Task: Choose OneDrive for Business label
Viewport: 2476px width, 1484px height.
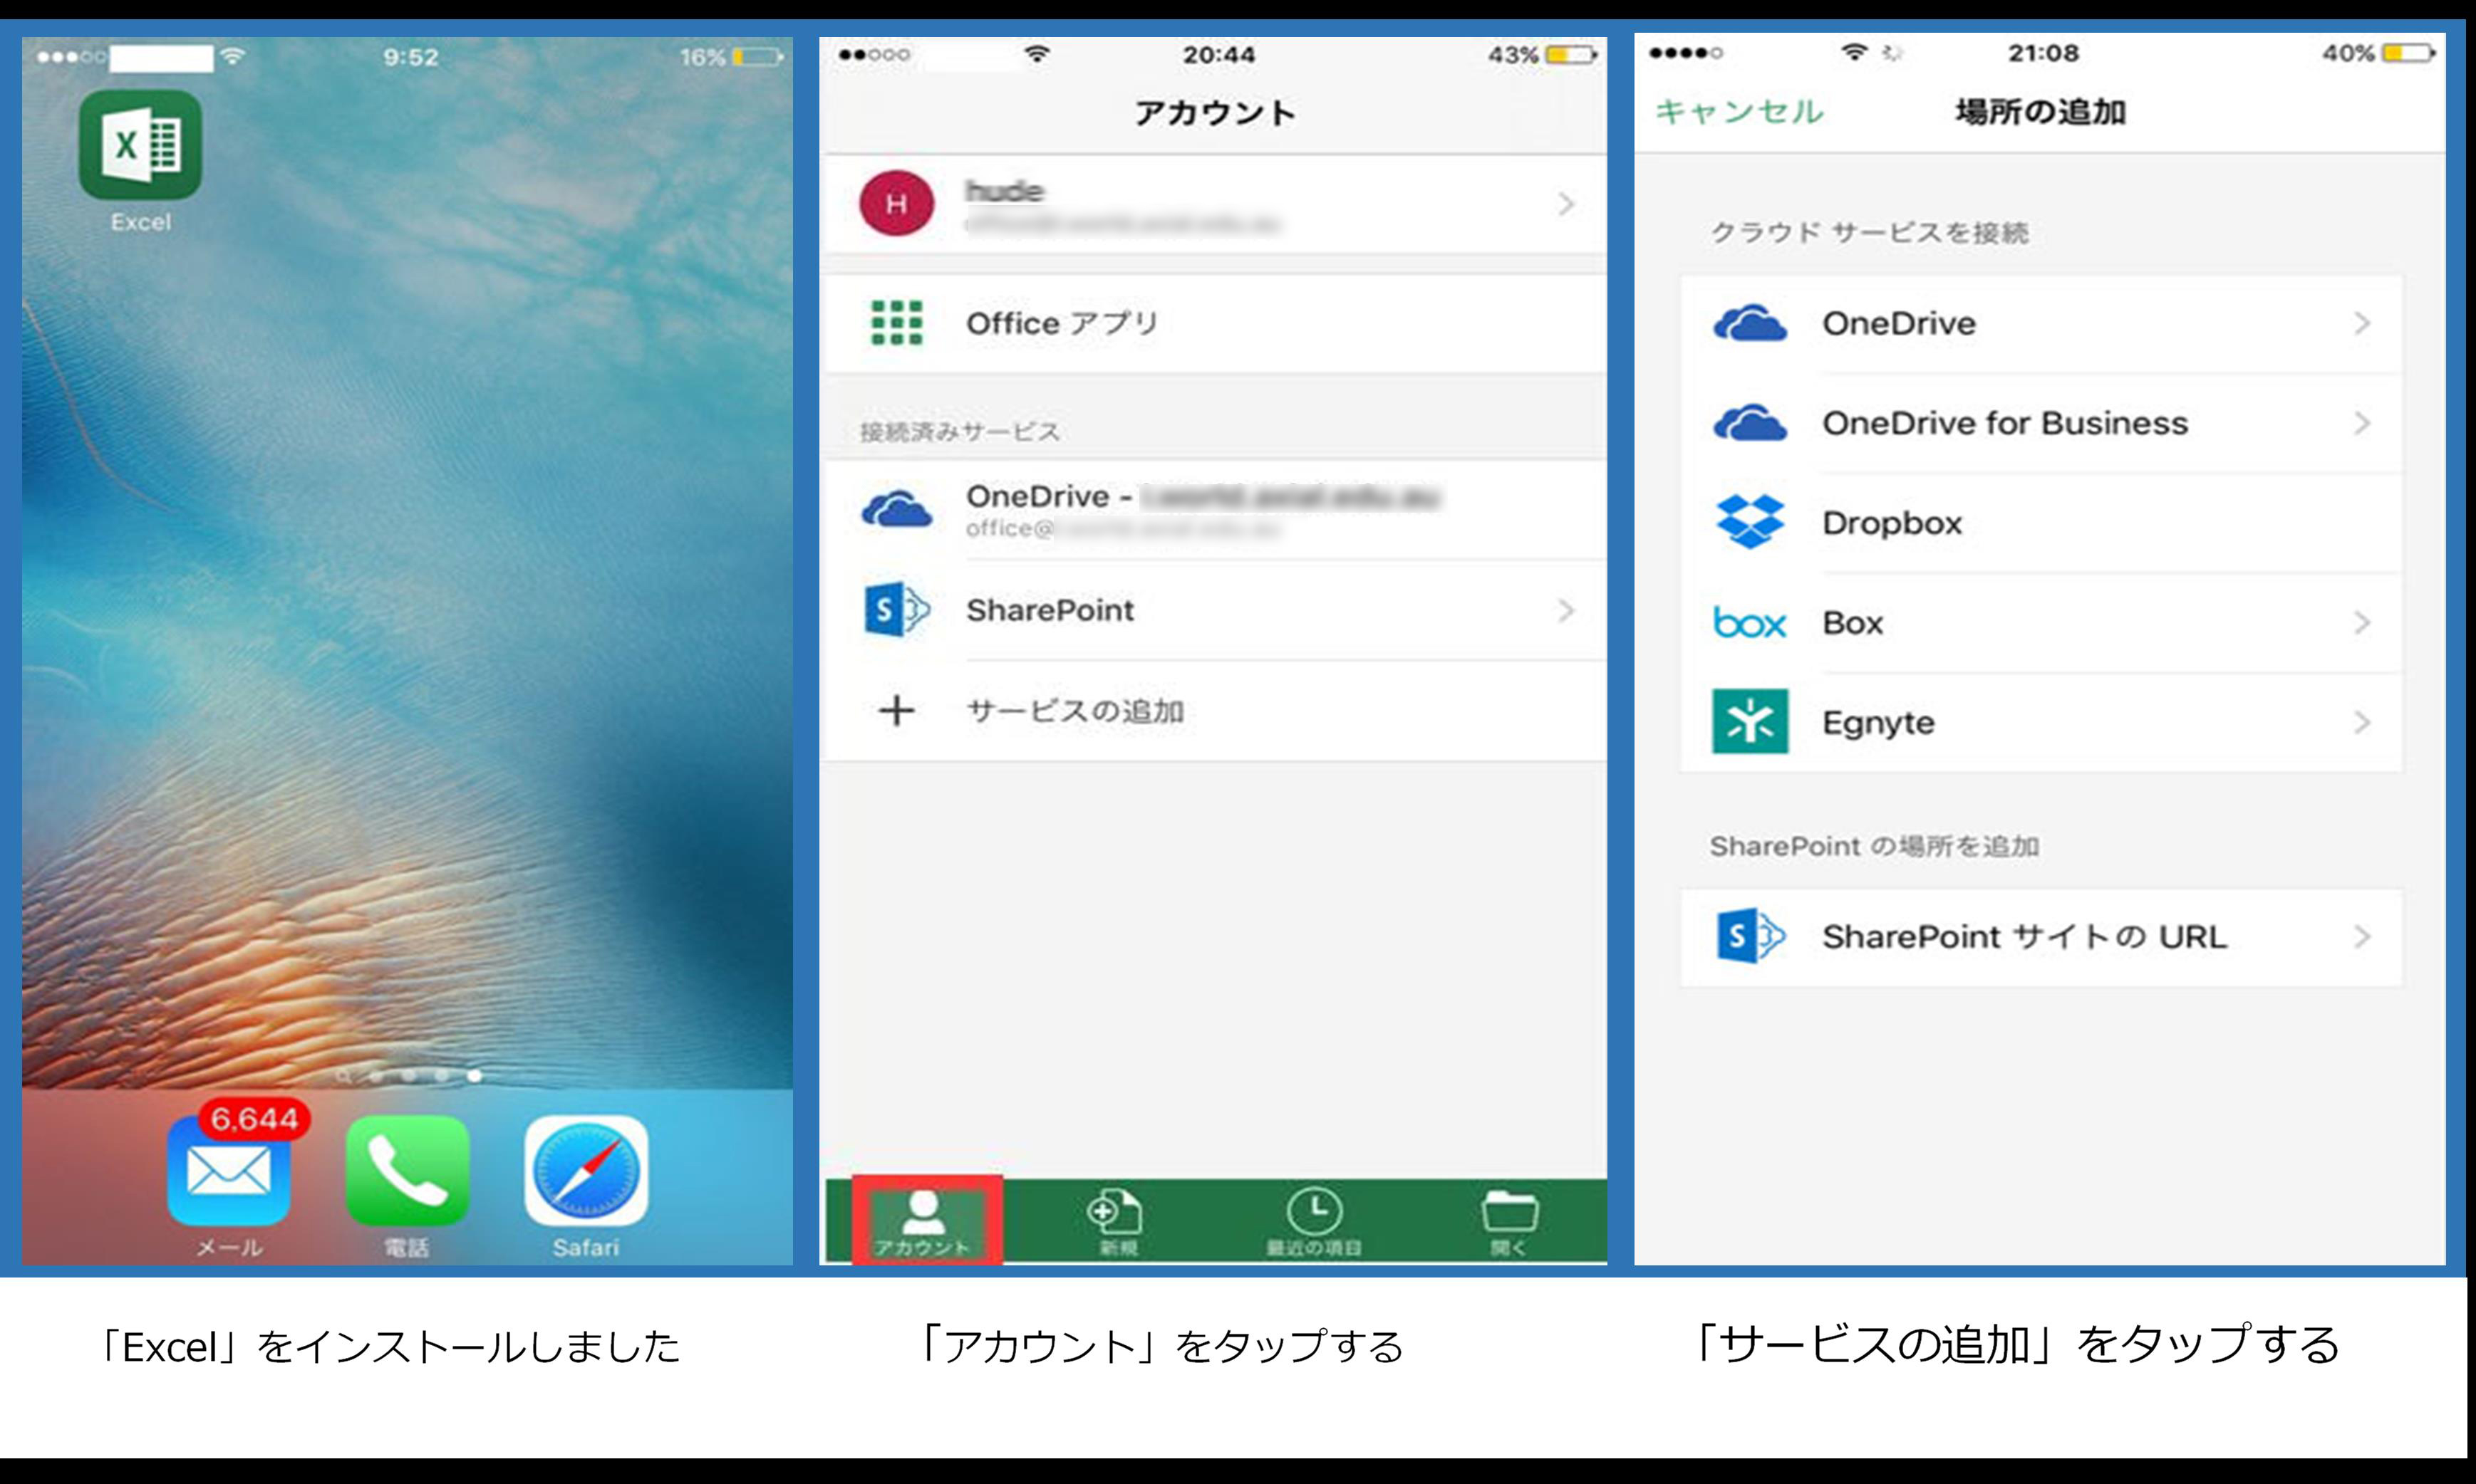Action: click(x=2005, y=423)
